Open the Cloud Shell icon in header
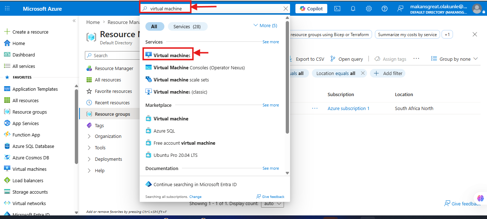This screenshot has width=487, height=219. 337,9
